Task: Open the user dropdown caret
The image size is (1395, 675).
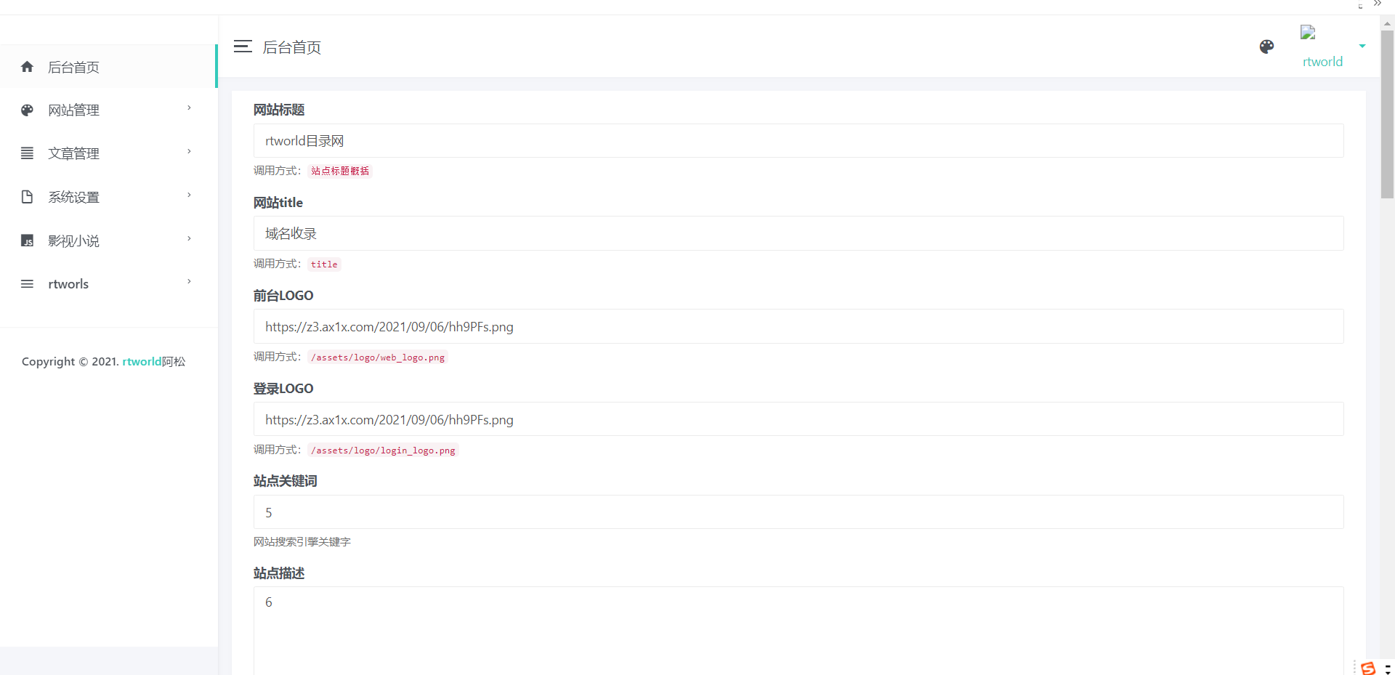Action: click(x=1362, y=46)
